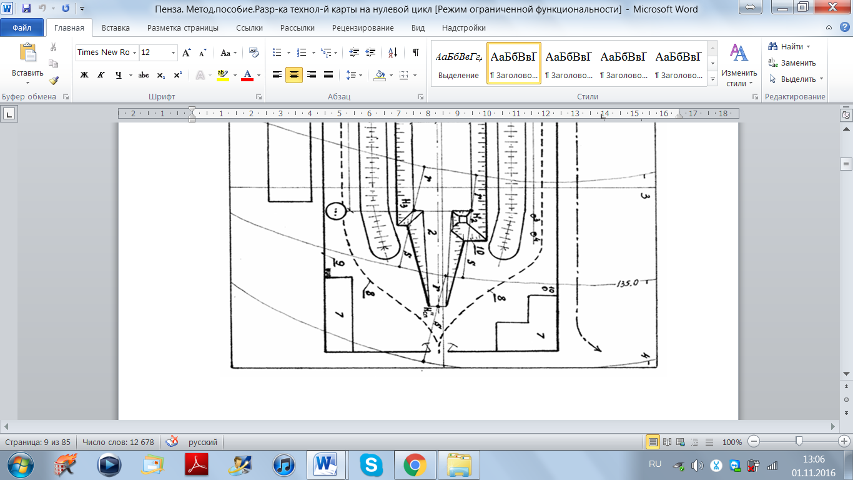Apply strikethrough formatting with abc button
This screenshot has height=480, width=853.
pos(144,75)
